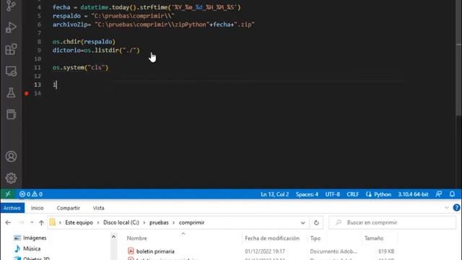The image size is (462, 260).
Task: Click the remote window indicator in status bar
Action: (8, 194)
